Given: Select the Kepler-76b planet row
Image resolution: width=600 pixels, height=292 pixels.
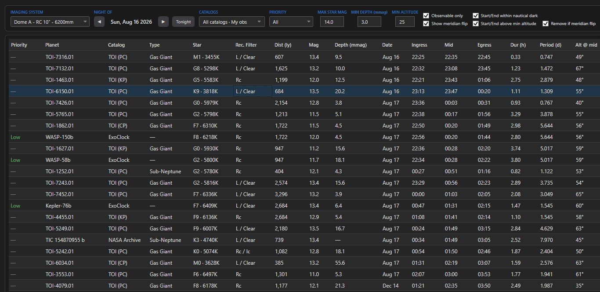Looking at the screenshot, I should pos(304,206).
